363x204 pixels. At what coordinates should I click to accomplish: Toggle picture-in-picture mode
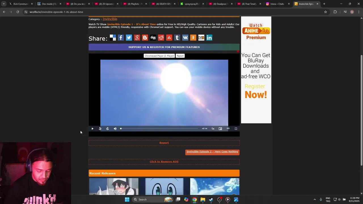(x=220, y=129)
